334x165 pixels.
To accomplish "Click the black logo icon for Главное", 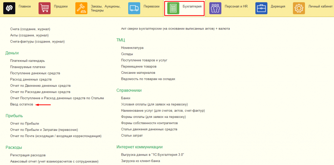I will point(9,8).
